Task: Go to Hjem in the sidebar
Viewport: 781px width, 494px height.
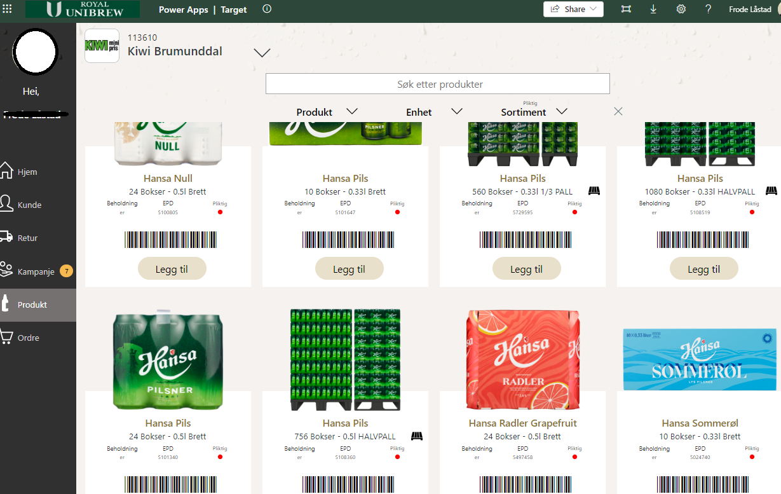Action: (x=27, y=172)
